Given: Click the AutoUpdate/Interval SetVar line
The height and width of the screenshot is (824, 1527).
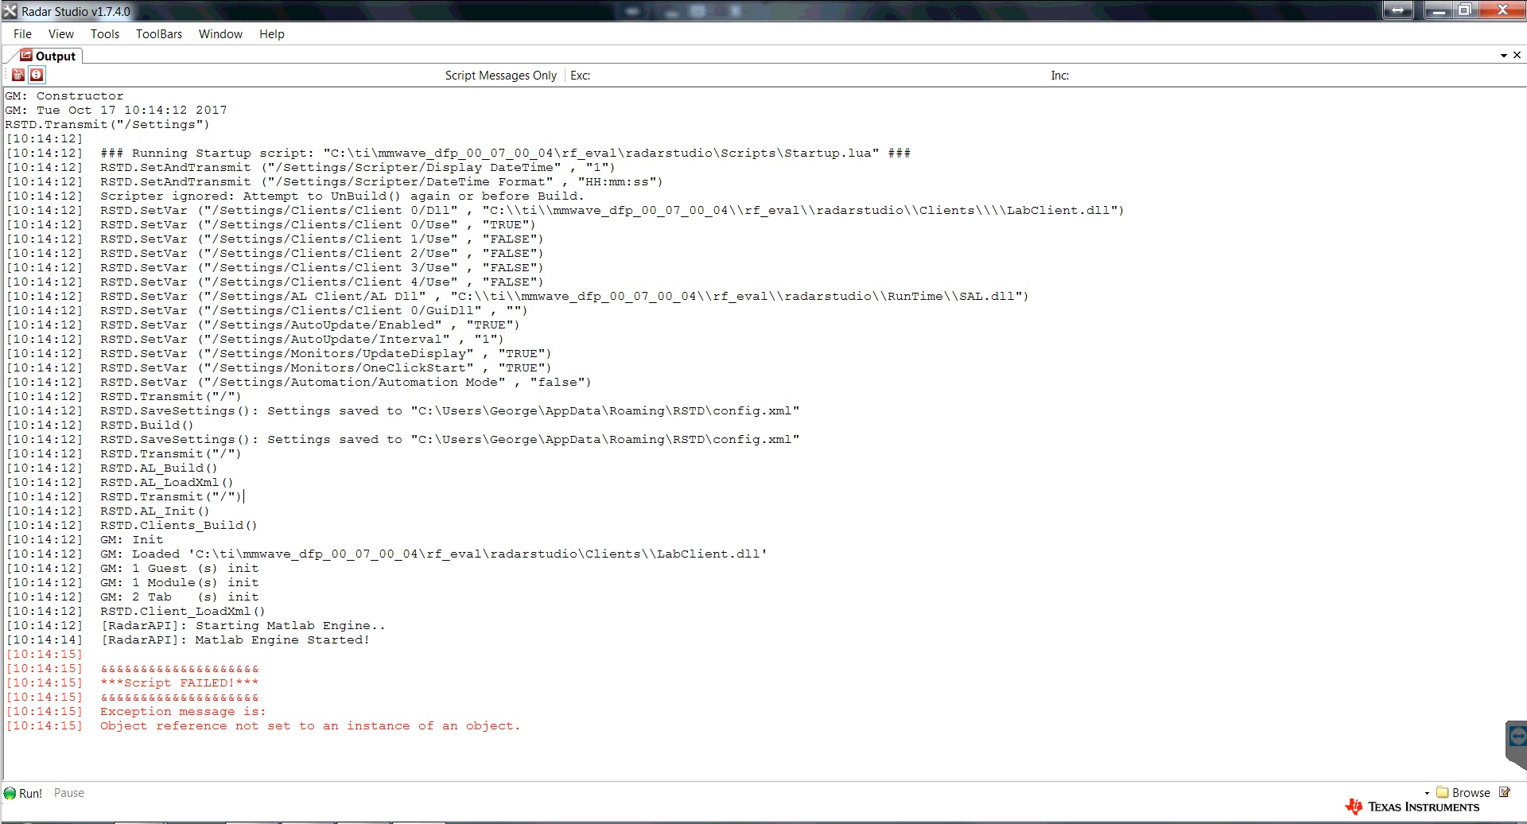Looking at the screenshot, I should pyautogui.click(x=302, y=339).
